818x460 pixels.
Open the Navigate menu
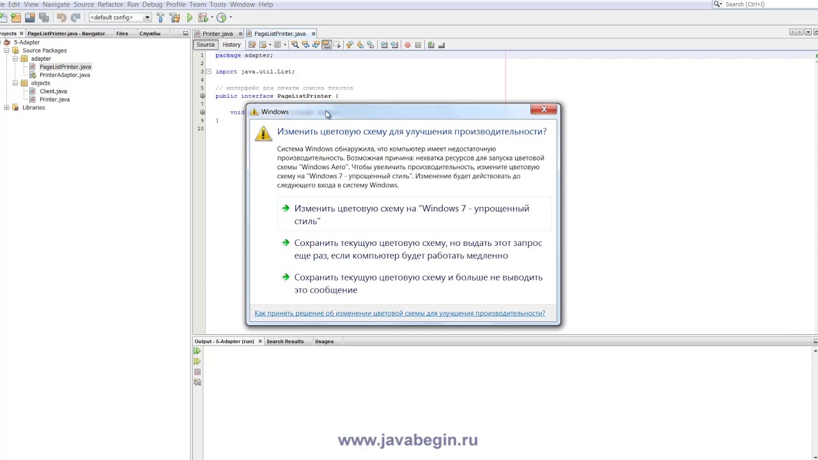pyautogui.click(x=56, y=4)
